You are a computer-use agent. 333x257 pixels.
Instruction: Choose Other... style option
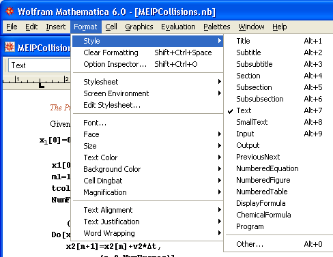[279, 244]
